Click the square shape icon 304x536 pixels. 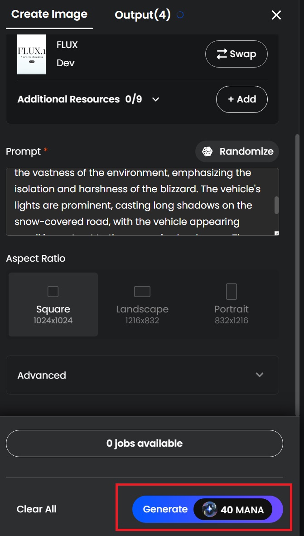tap(53, 292)
